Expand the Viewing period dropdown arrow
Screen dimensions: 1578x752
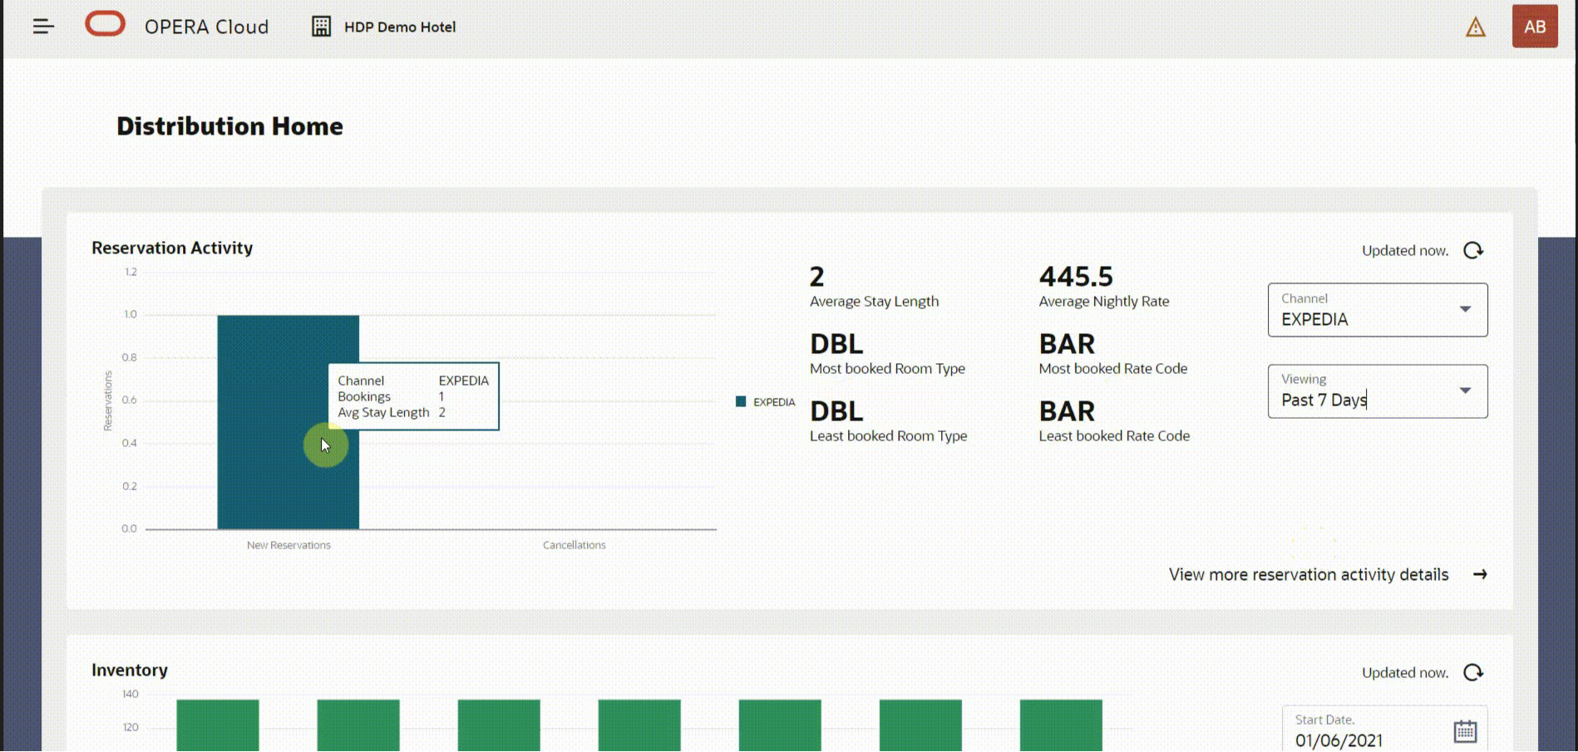(x=1465, y=391)
